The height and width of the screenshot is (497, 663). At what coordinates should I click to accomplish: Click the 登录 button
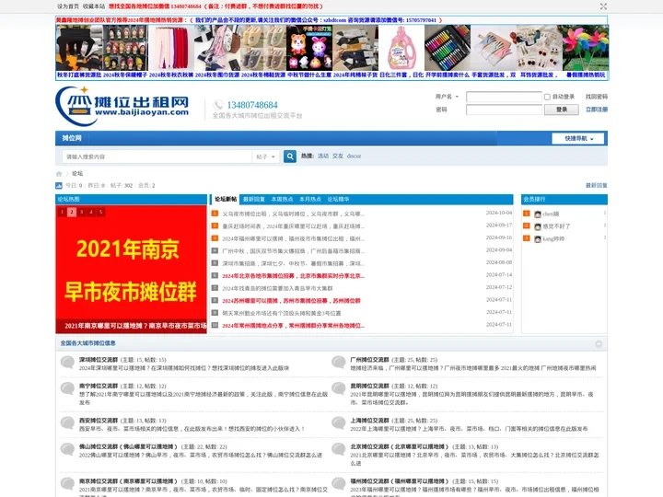pyautogui.click(x=562, y=110)
